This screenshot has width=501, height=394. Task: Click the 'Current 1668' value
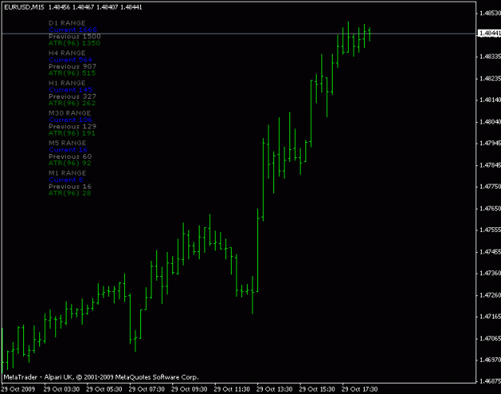point(73,30)
